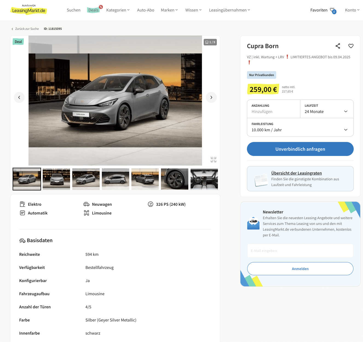Click the Bestellfahrzeug availability value

pyautogui.click(x=99, y=268)
